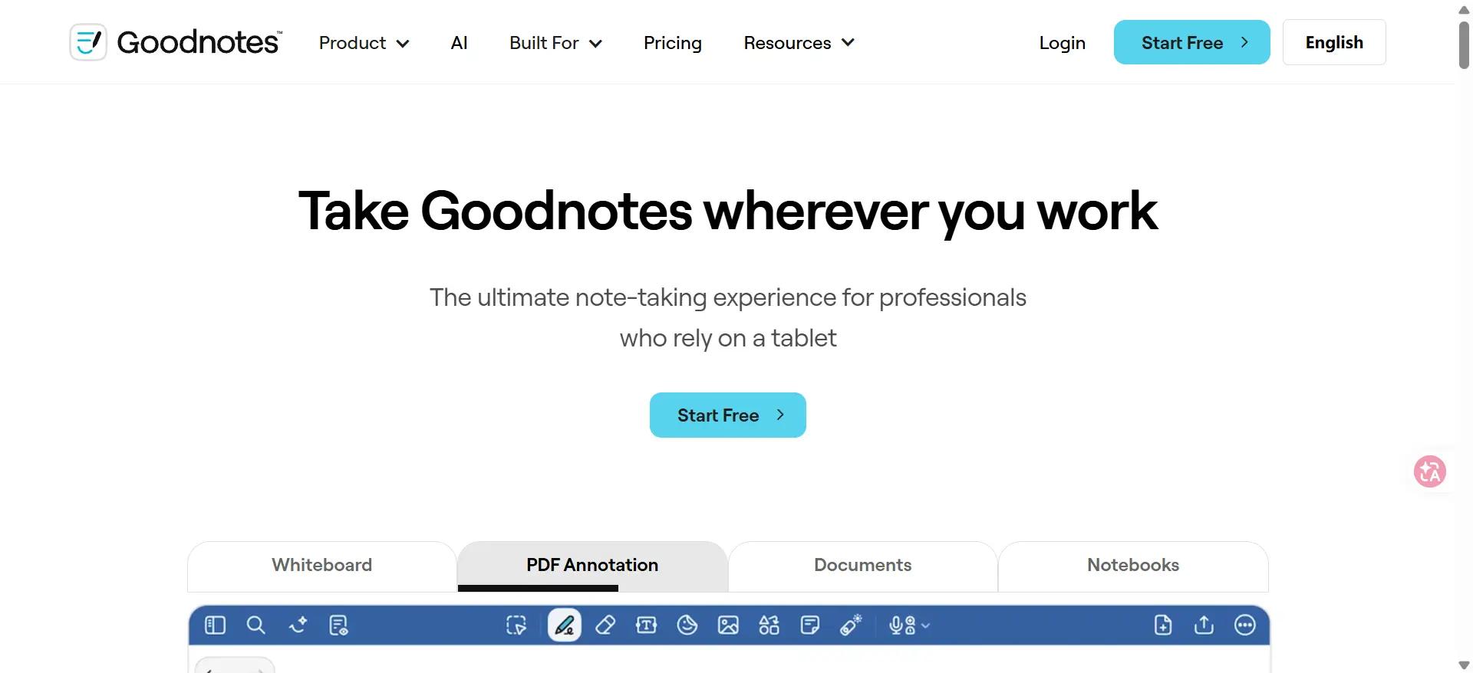Click the document view icon in the toolbar

click(x=338, y=625)
